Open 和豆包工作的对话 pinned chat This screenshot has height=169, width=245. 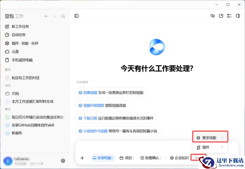coord(22,78)
